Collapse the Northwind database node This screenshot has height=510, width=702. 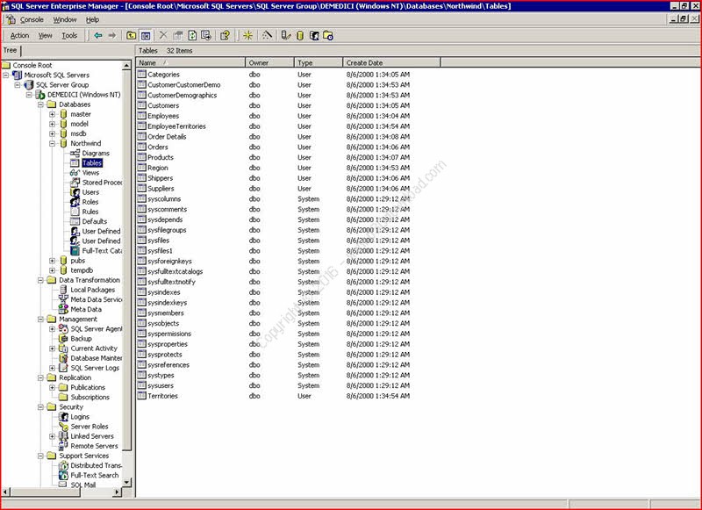coord(53,143)
